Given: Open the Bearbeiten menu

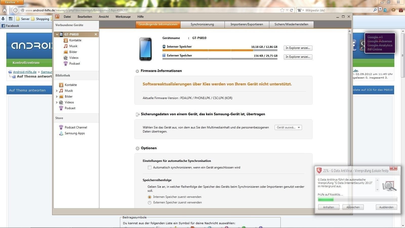Looking at the screenshot, I should (85, 17).
